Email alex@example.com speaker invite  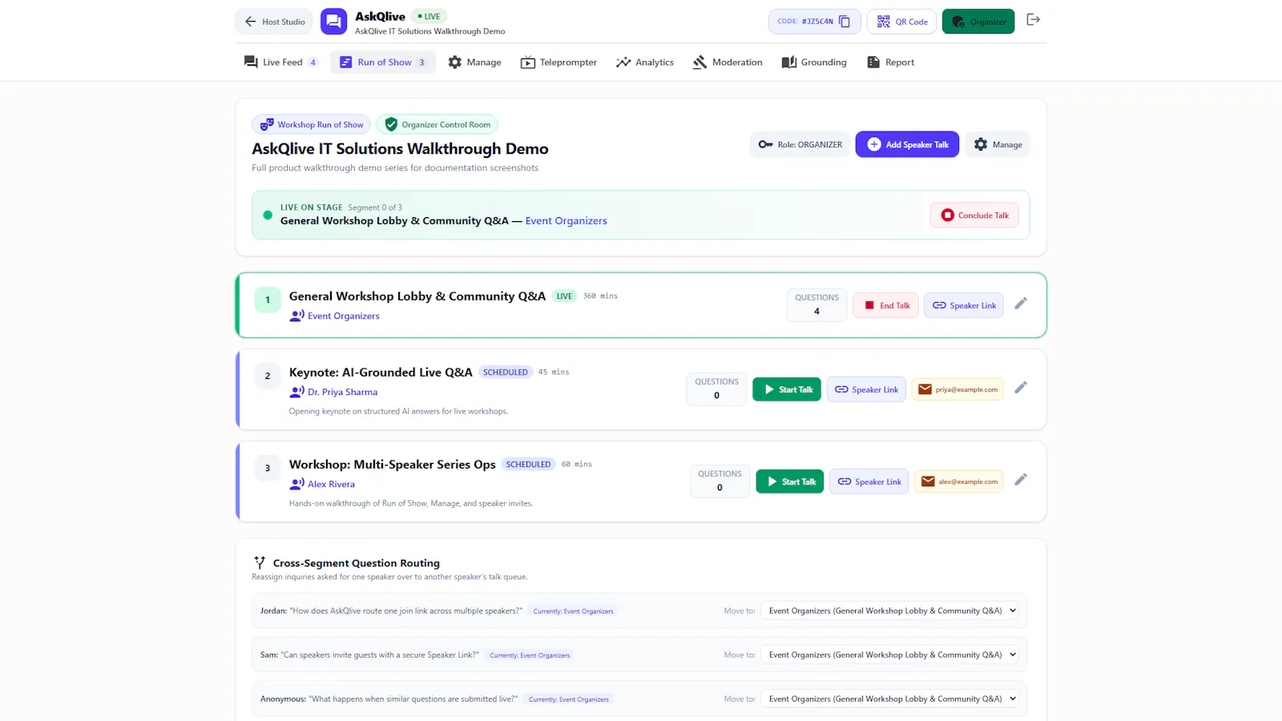click(959, 481)
